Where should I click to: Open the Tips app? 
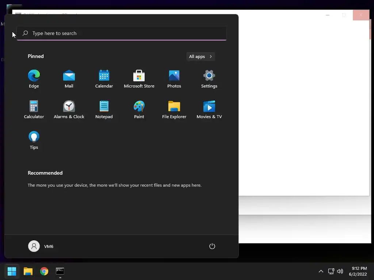34,140
